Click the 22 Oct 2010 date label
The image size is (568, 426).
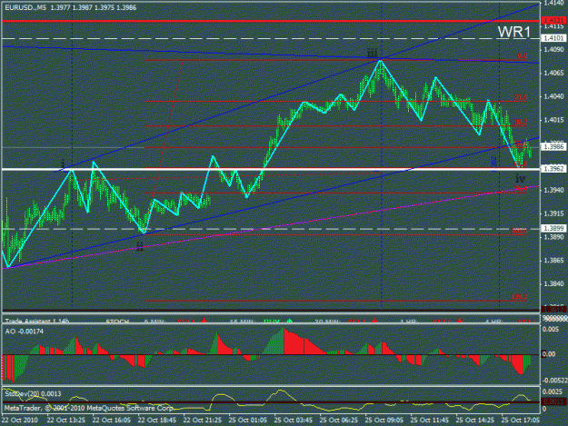(x=20, y=420)
